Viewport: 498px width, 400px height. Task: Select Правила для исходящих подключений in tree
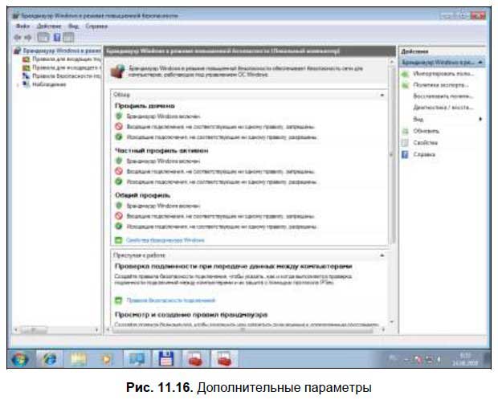[66, 67]
